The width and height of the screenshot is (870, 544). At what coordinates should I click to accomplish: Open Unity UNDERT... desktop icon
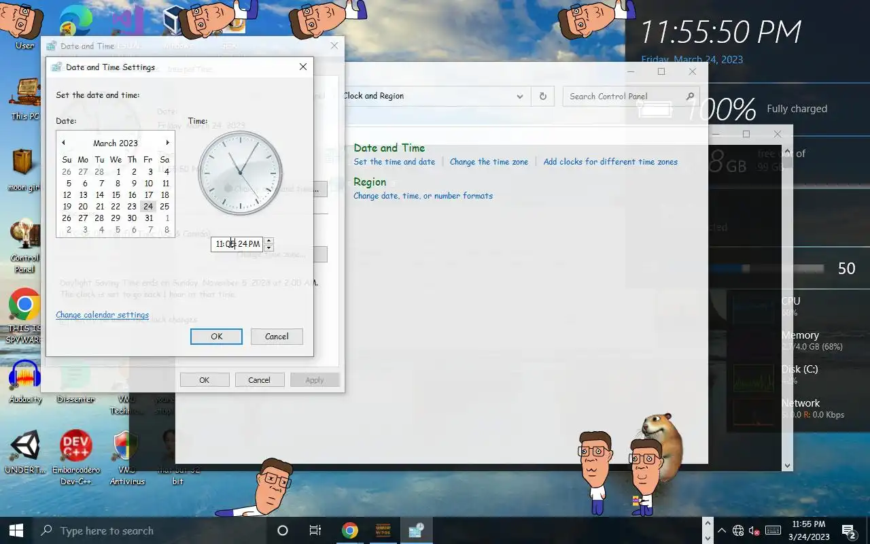25,452
